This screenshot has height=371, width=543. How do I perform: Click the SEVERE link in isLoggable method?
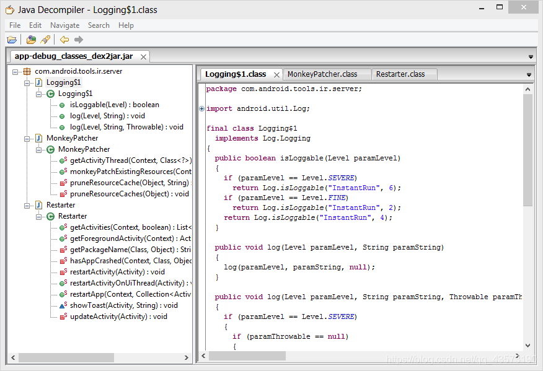point(341,178)
